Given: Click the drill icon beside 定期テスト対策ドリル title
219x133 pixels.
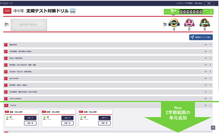Looking at the screenshot, I should pyautogui.click(x=72, y=11).
